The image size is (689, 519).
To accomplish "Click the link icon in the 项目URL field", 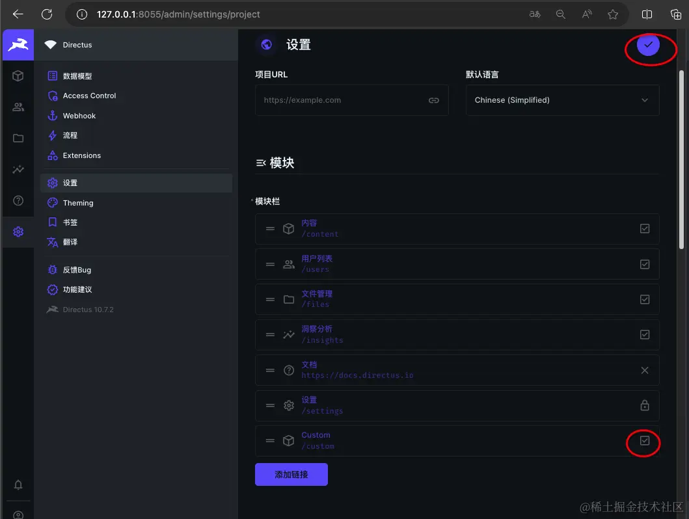I will [x=433, y=100].
